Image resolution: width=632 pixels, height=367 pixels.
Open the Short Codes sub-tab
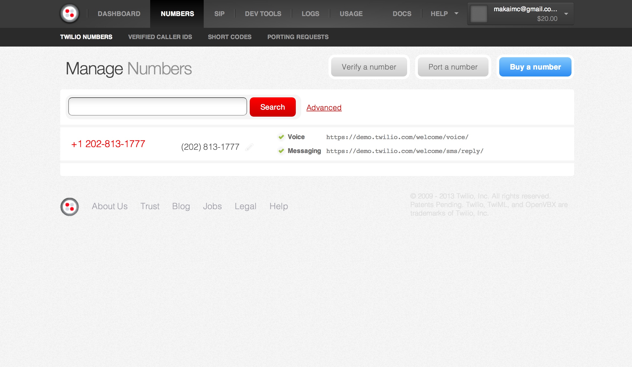[230, 37]
